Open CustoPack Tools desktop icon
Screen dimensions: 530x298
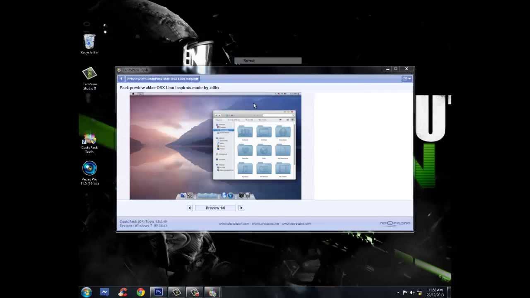click(89, 144)
